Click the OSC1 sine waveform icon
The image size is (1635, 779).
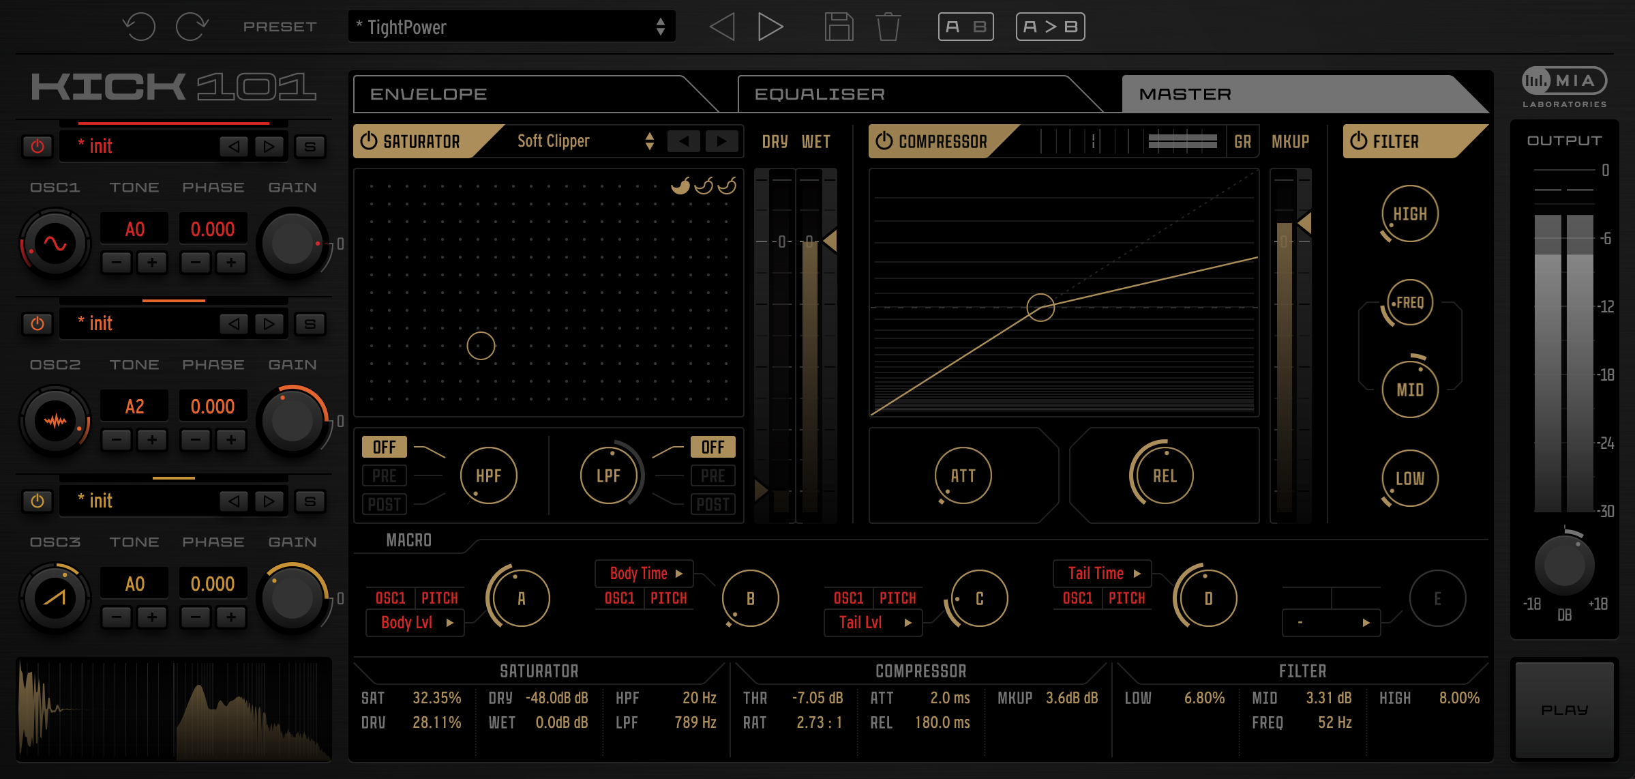[x=55, y=243]
